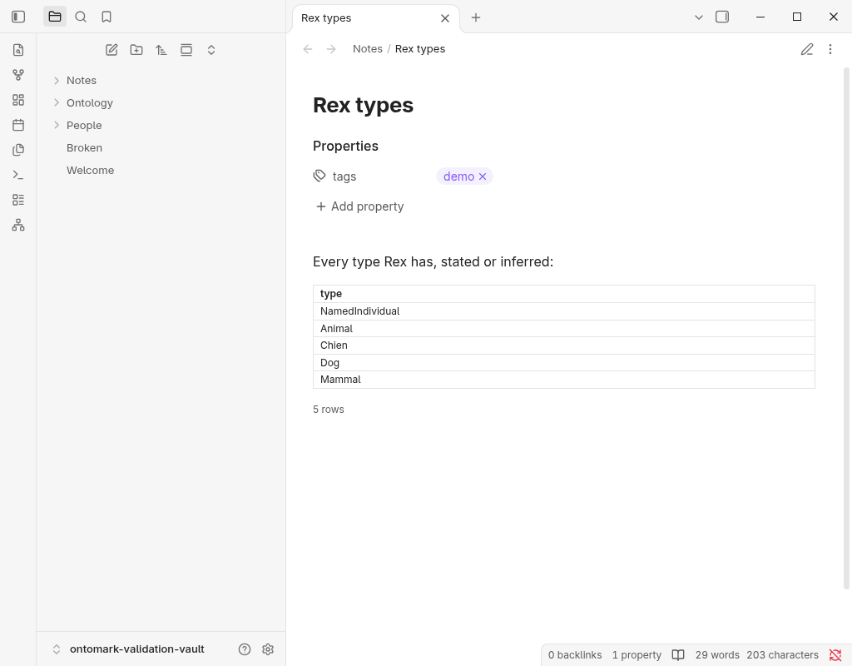Click Notes in the breadcrumb
Screen dimensions: 852x666
point(367,49)
